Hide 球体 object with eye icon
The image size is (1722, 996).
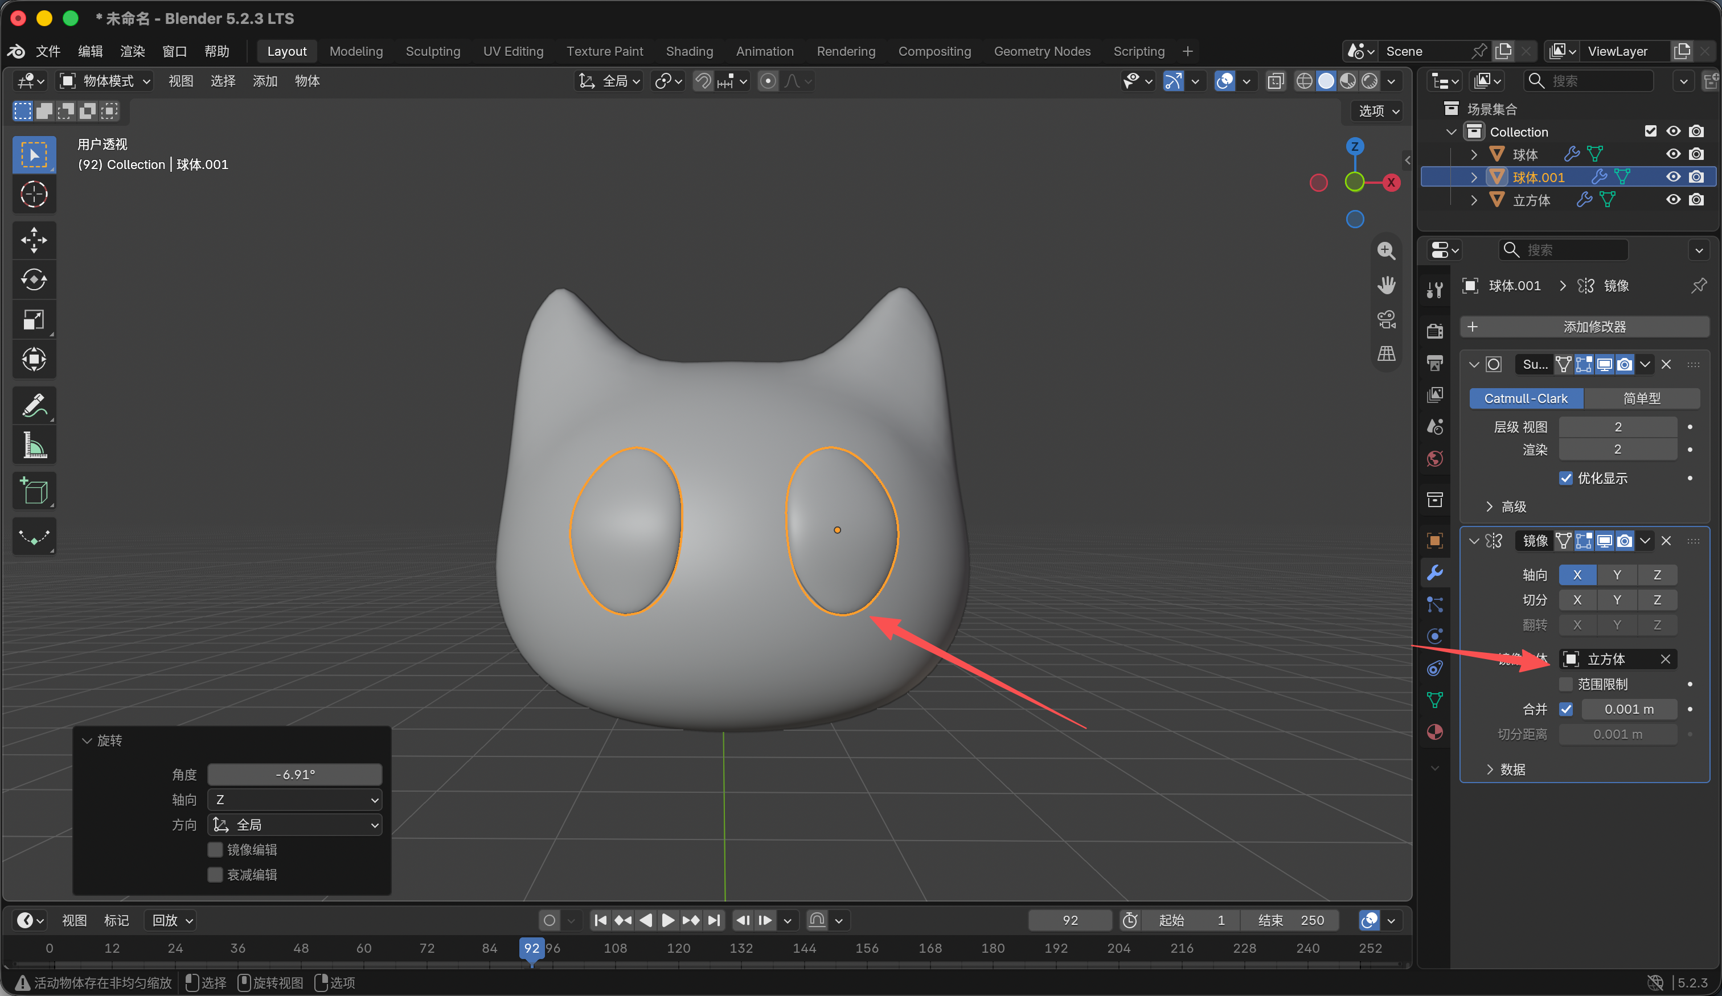click(x=1673, y=154)
